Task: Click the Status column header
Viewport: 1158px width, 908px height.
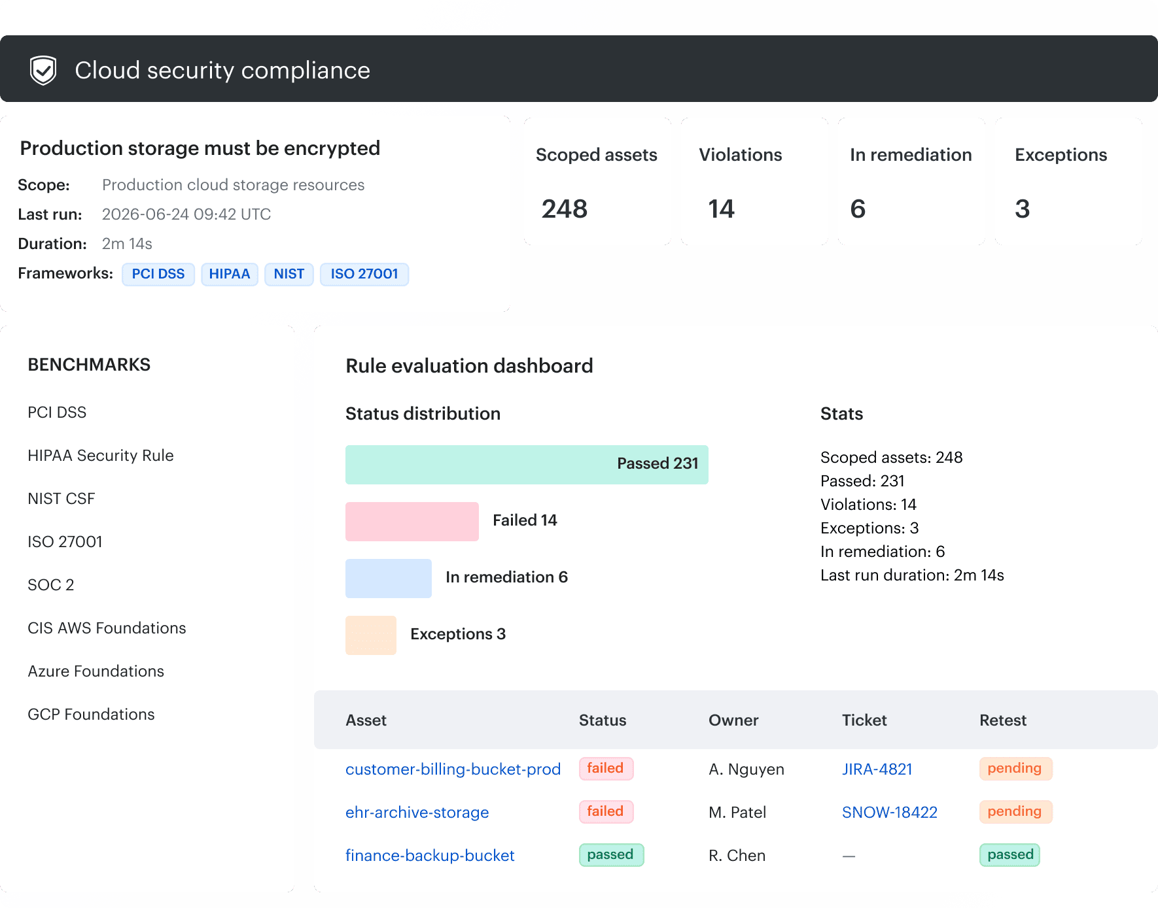Action: tap(603, 720)
